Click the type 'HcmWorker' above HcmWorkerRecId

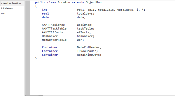pyautogui.click(x=50, y=36)
